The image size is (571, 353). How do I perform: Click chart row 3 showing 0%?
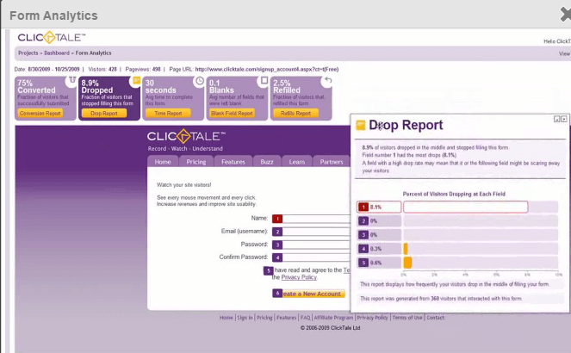coord(457,235)
